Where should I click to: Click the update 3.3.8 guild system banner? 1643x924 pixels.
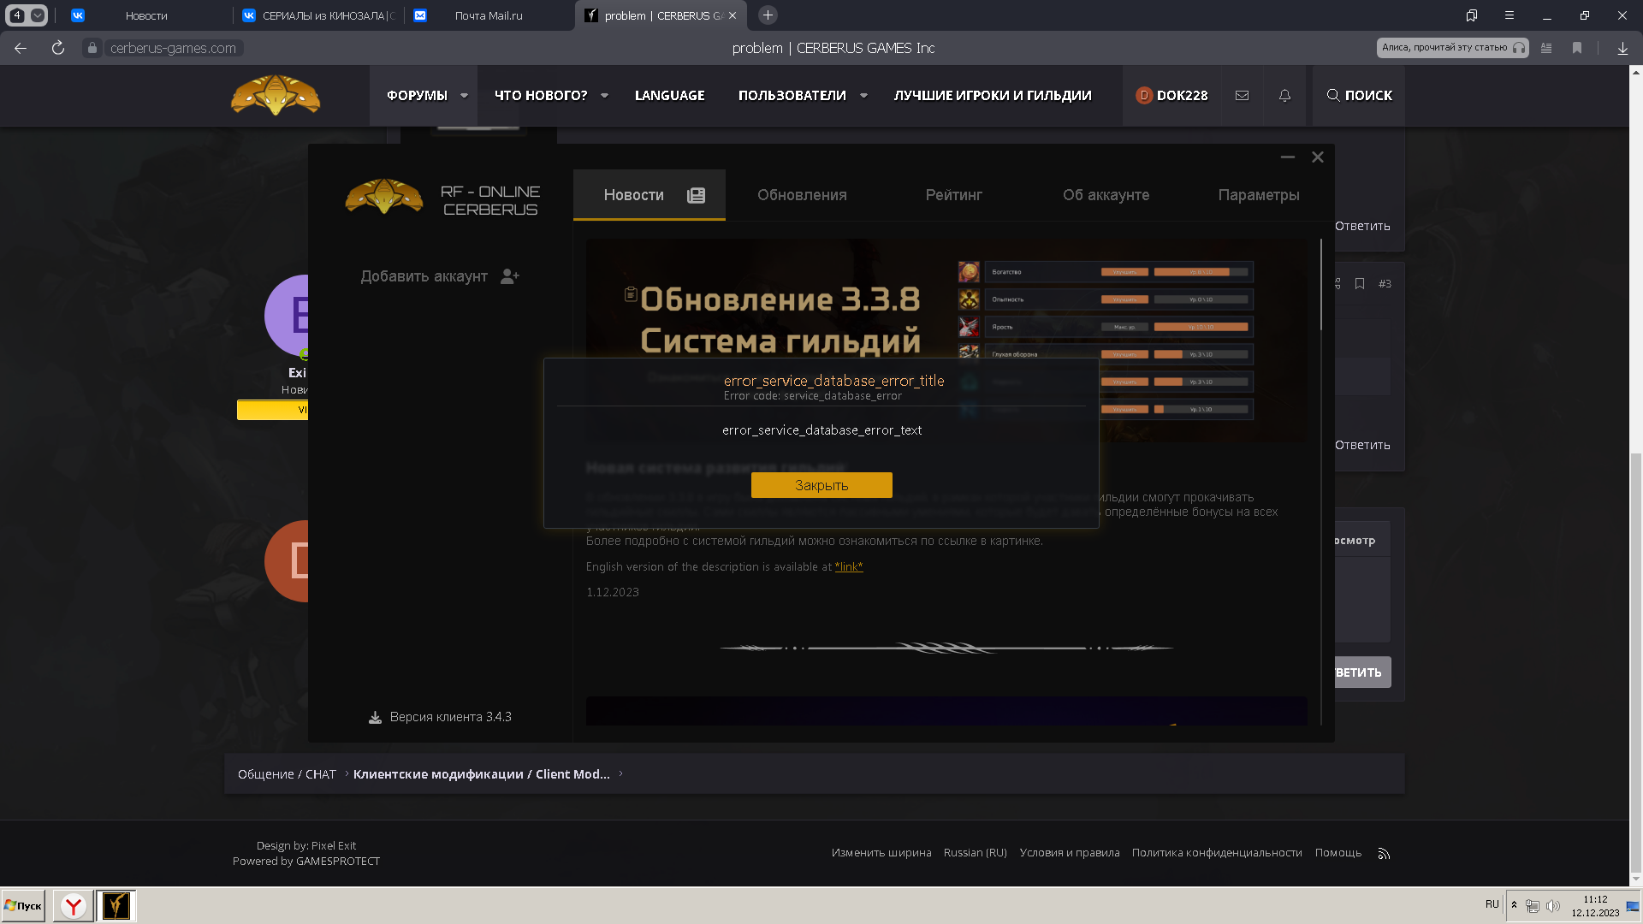pyautogui.click(x=946, y=340)
